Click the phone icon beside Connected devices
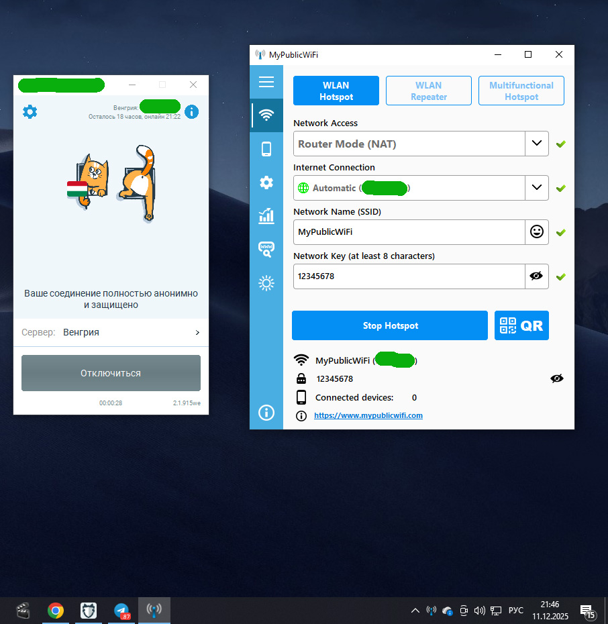Screen dimensions: 608x624 coord(301,397)
